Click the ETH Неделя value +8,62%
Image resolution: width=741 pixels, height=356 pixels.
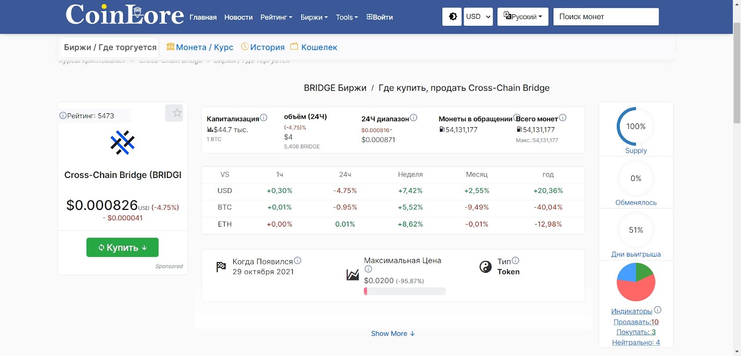[410, 224]
